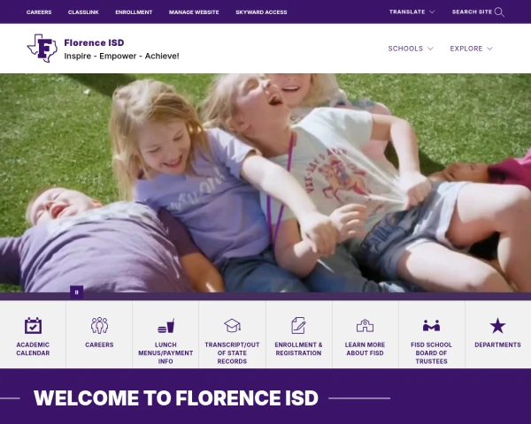Expand the Explore dropdown menu
Viewport: 531px width, 424px height.
(x=471, y=49)
